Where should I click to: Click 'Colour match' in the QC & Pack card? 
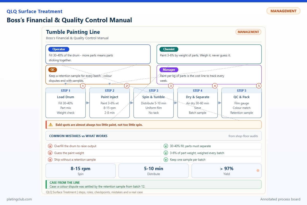click(242, 108)
